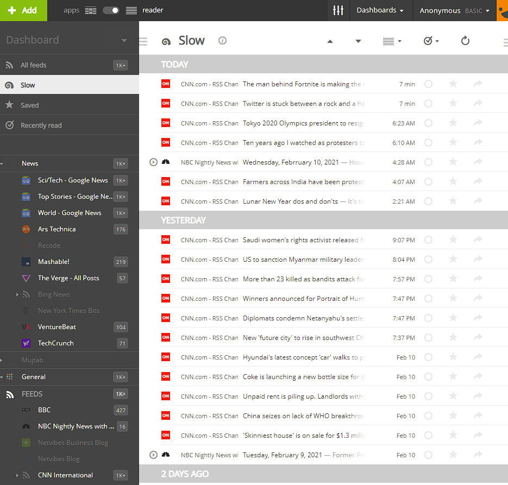Screen dimensions: 508x485
Task: Open All feeds in sidebar
Action: 70,65
